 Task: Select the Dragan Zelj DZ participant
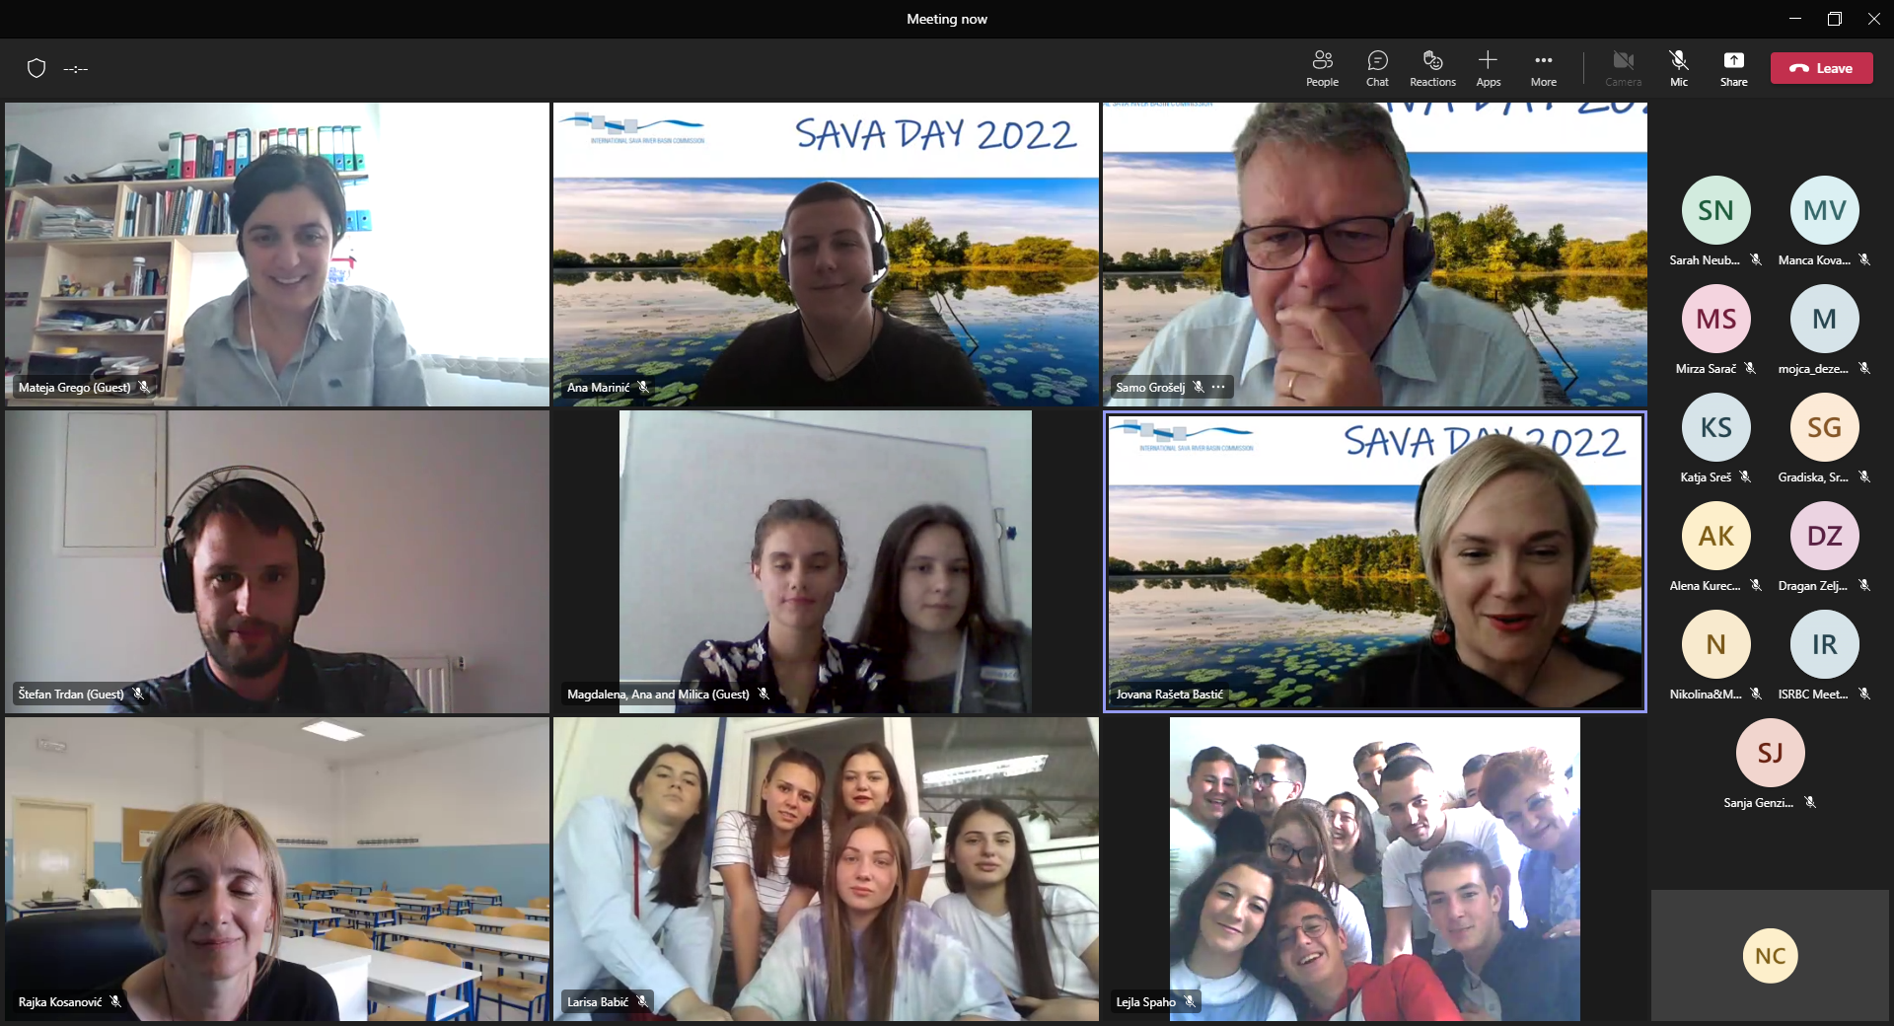1824,536
